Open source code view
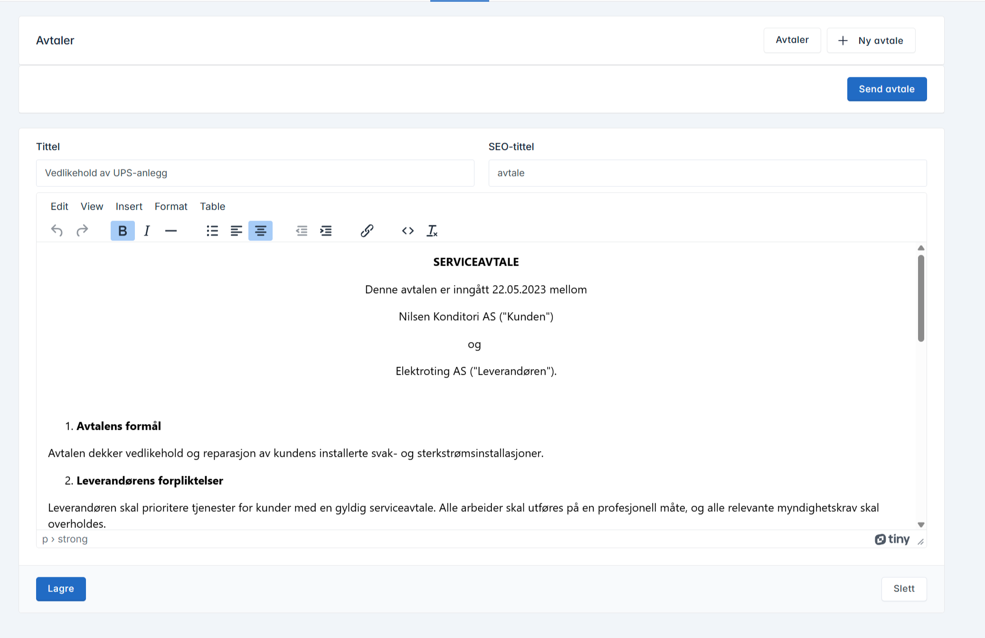This screenshot has height=638, width=985. [x=407, y=231]
